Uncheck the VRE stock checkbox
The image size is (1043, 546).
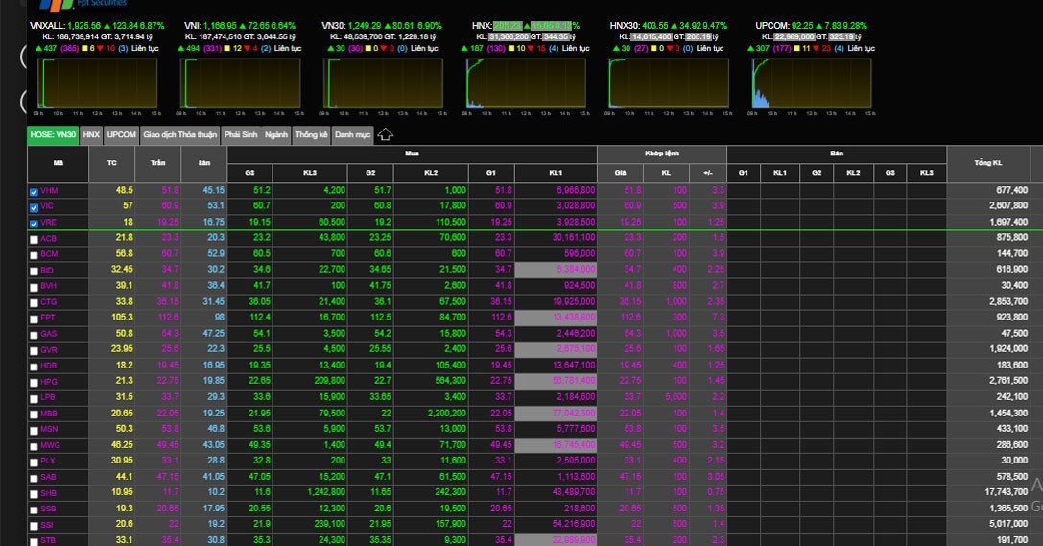[35, 224]
